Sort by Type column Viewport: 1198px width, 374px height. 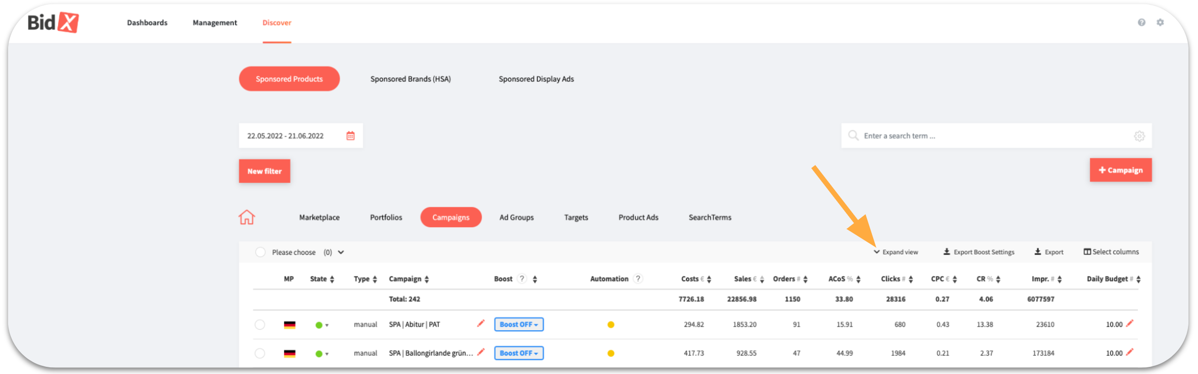[375, 279]
